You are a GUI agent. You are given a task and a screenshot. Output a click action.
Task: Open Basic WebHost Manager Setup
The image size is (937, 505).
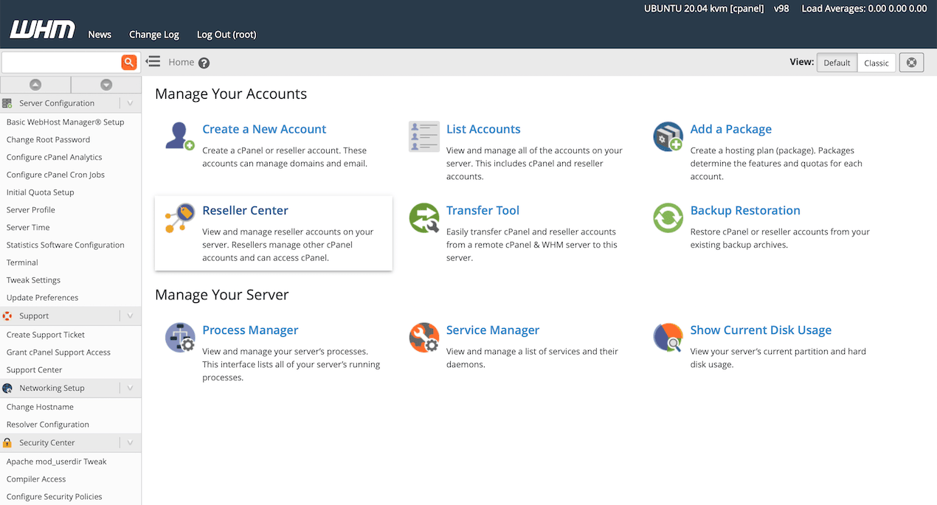pyautogui.click(x=65, y=122)
